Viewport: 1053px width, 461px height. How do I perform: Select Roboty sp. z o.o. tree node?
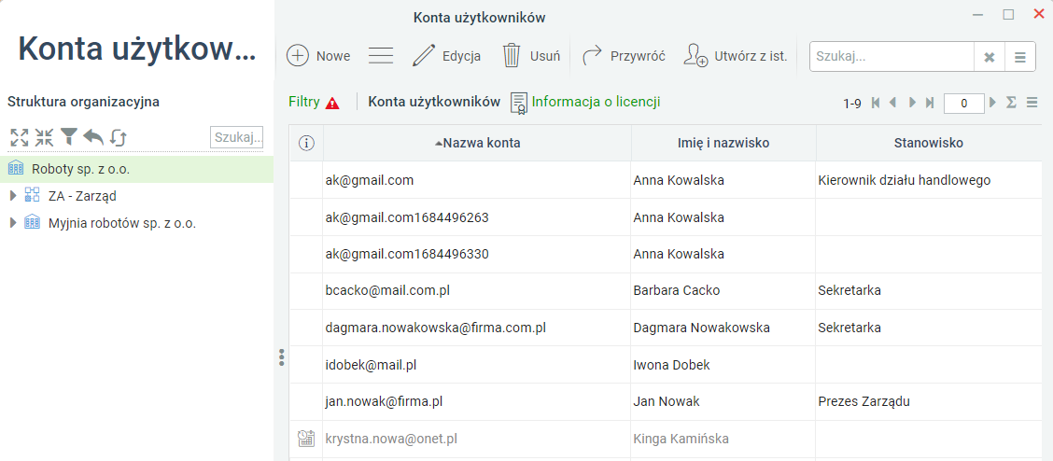pyautogui.click(x=136, y=169)
